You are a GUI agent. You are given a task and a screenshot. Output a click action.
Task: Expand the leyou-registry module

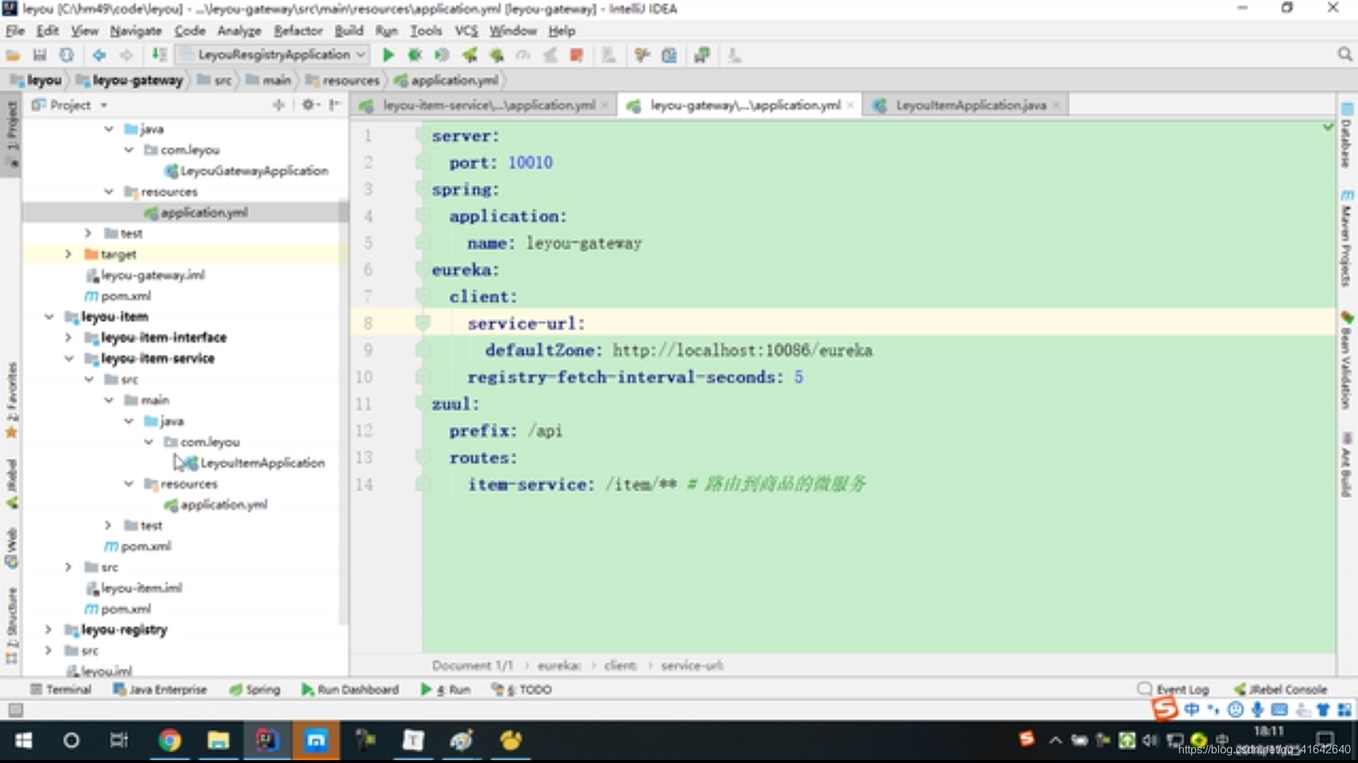(48, 629)
